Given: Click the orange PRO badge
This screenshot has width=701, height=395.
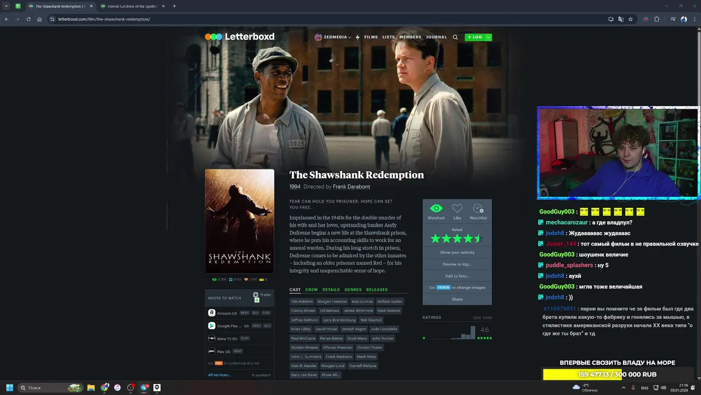Looking at the screenshot, I should [x=218, y=363].
